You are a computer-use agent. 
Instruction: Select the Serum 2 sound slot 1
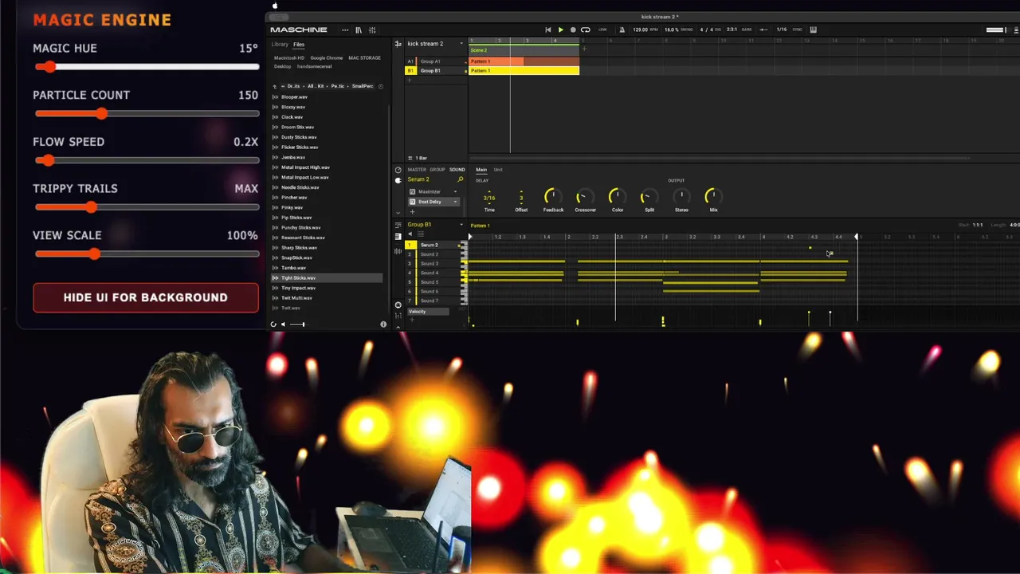(x=430, y=245)
